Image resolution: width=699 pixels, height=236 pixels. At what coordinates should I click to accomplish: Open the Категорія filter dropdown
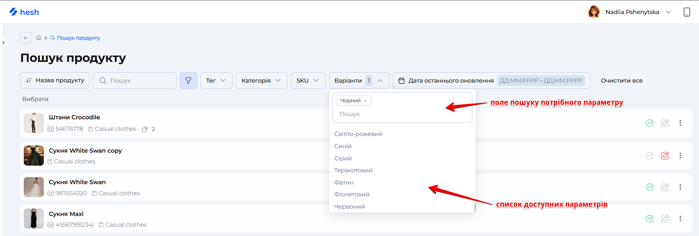261,80
